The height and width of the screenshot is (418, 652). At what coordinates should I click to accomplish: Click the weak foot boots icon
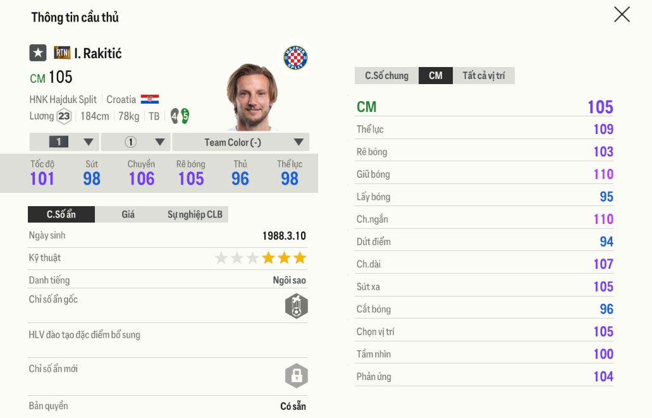(180, 116)
